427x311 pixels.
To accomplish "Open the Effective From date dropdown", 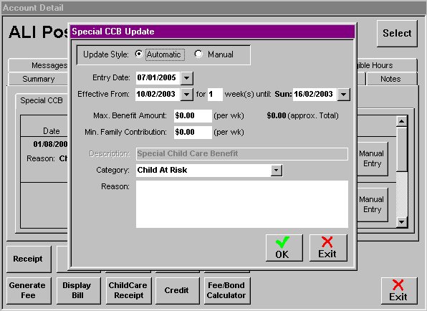I will point(187,95).
